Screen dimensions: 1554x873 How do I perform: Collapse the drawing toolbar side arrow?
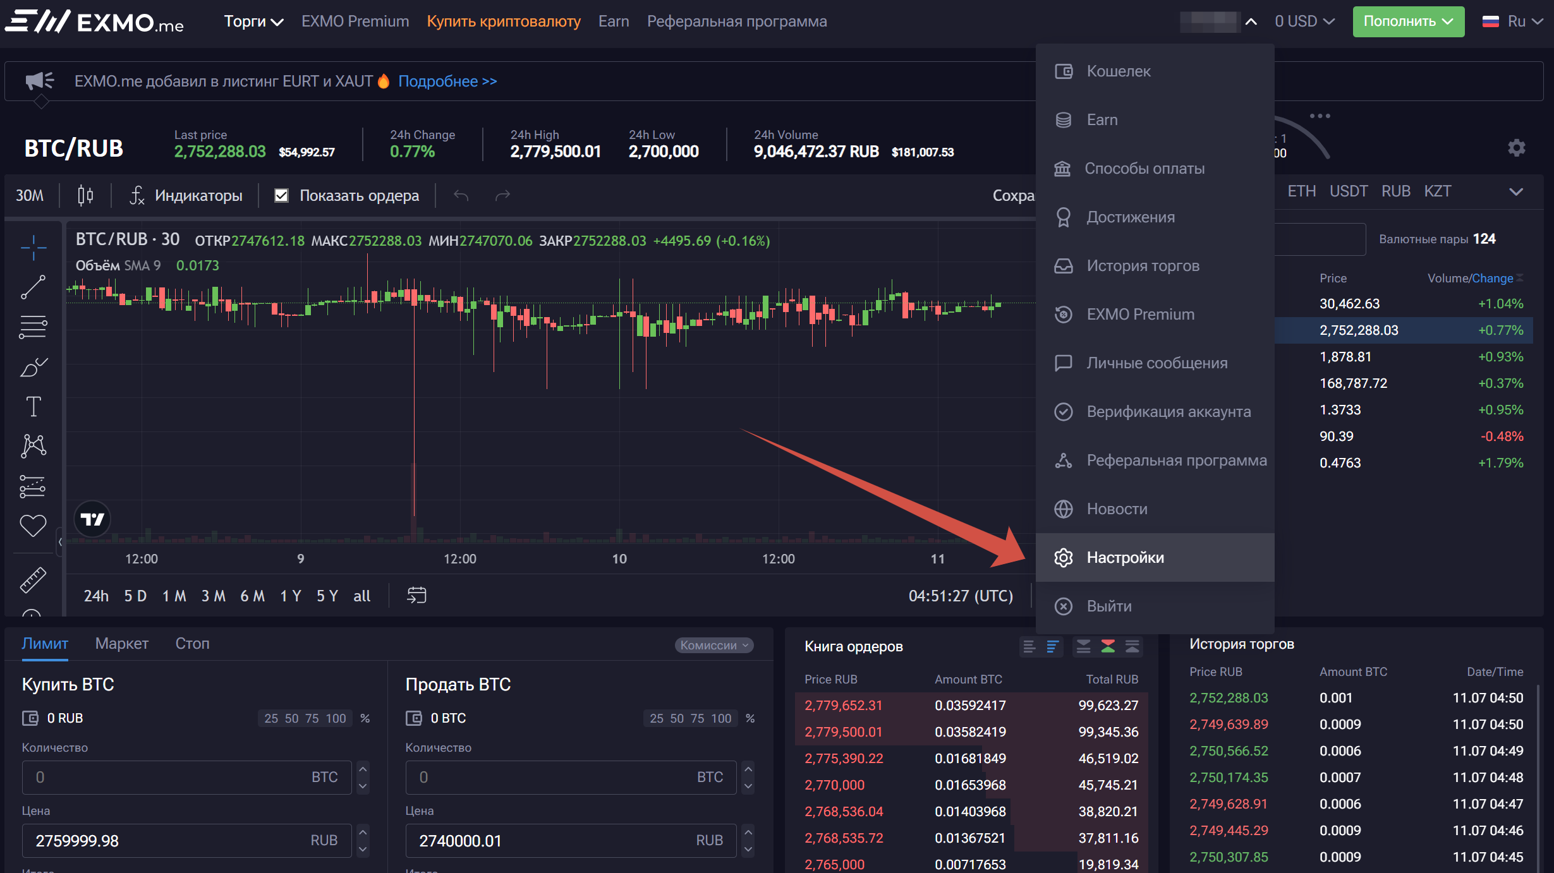coord(60,542)
